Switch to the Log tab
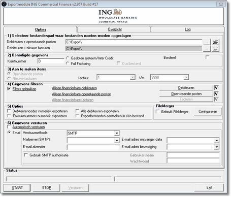The width and height of the screenshot is (231, 197). coord(187,29)
